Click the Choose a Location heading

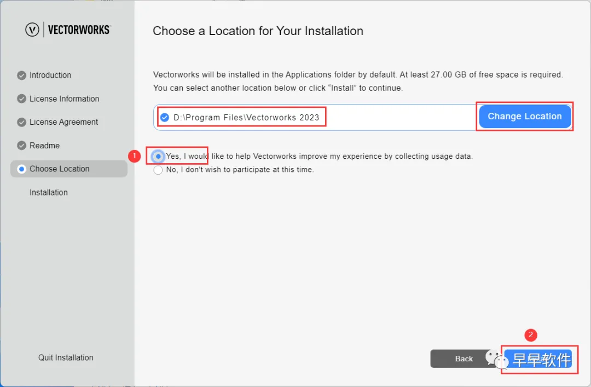point(258,31)
